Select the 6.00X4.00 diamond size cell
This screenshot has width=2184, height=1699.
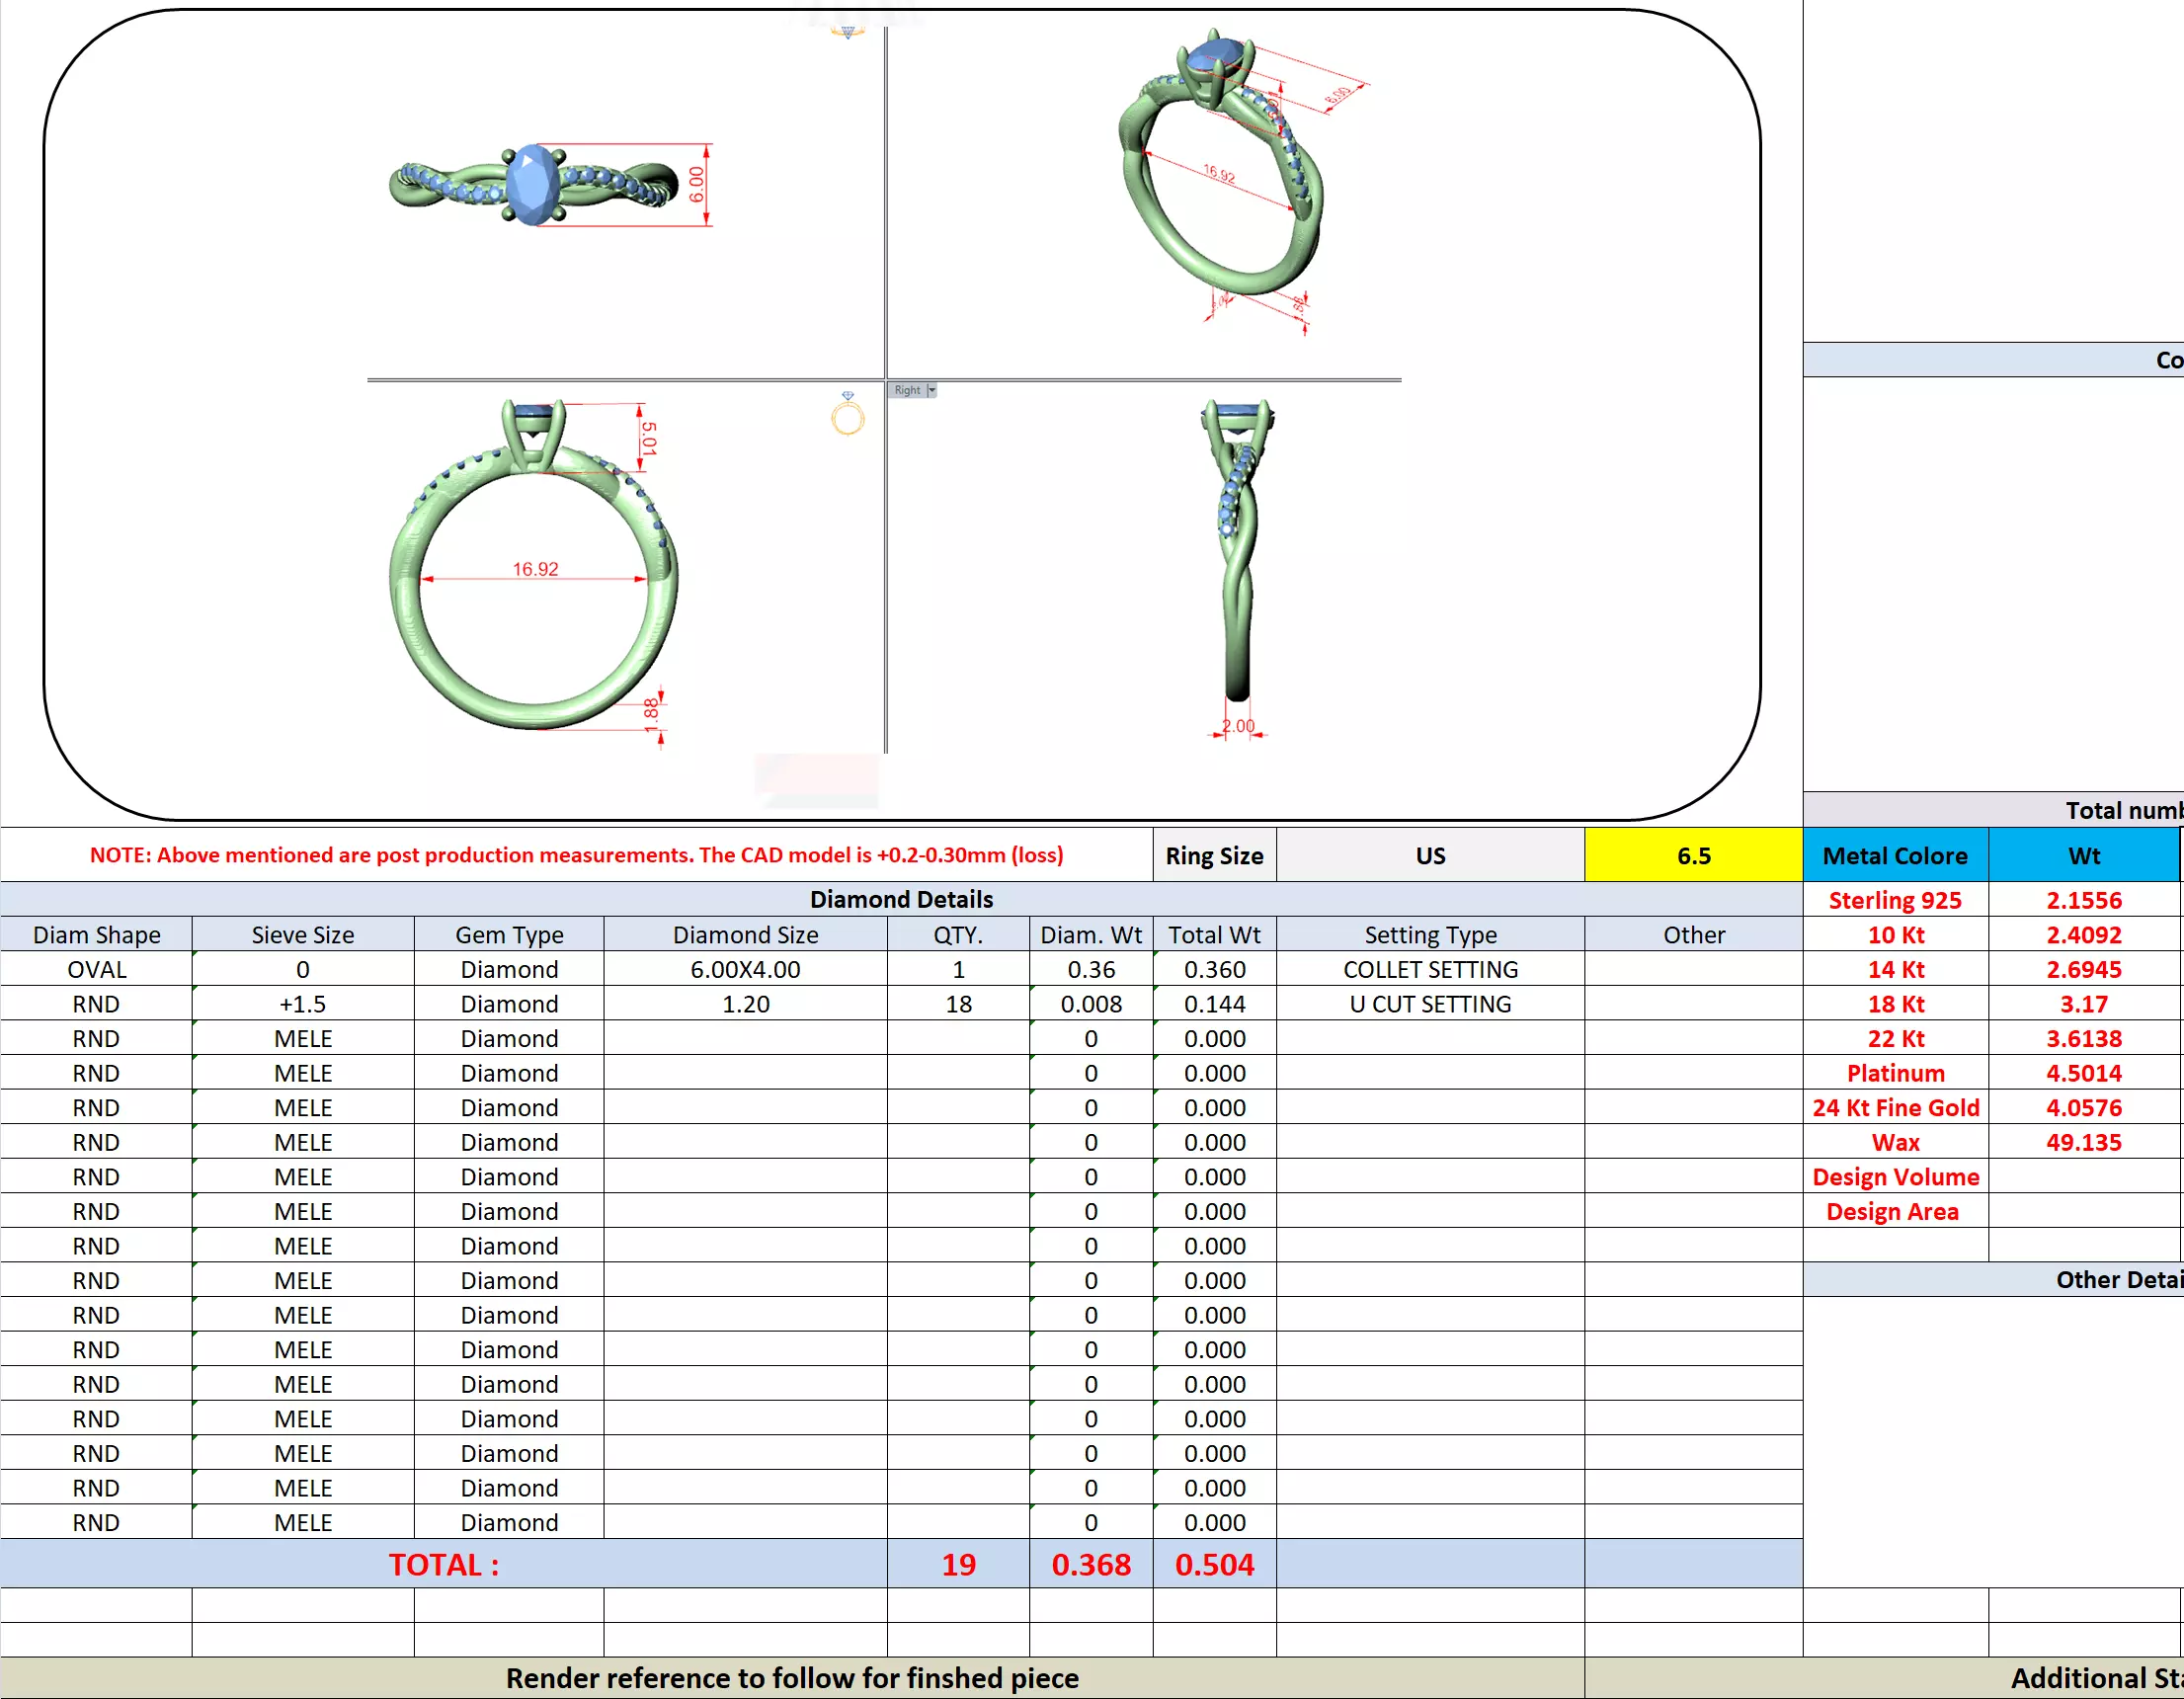coord(745,969)
